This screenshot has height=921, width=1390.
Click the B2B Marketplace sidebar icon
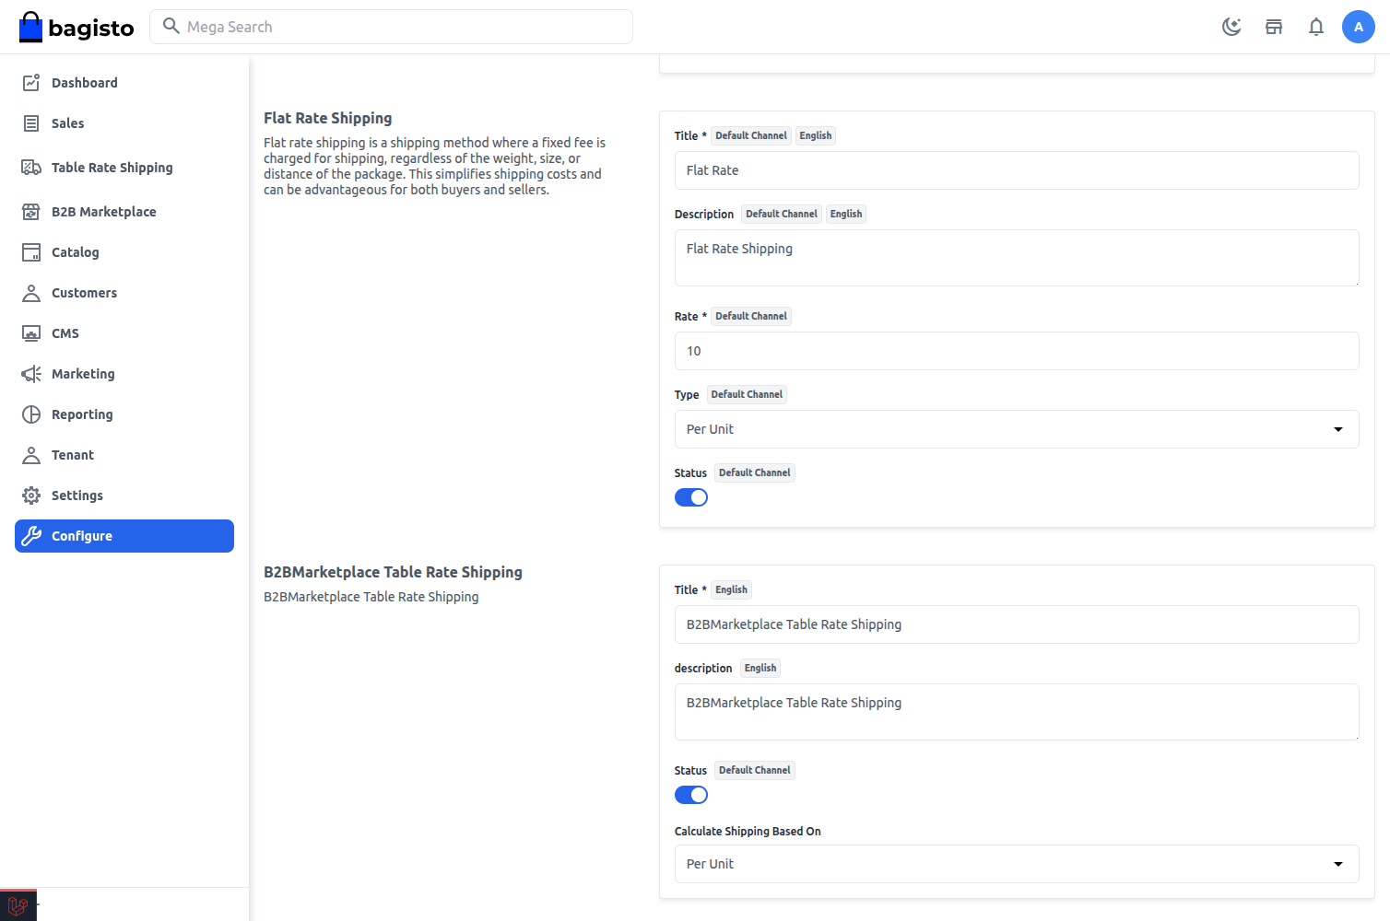click(31, 211)
